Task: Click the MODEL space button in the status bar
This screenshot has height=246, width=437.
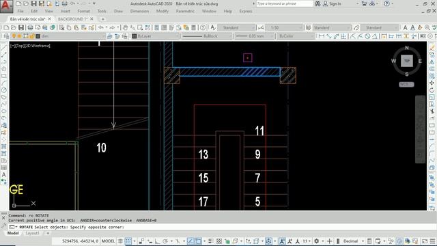Action: tap(108, 241)
